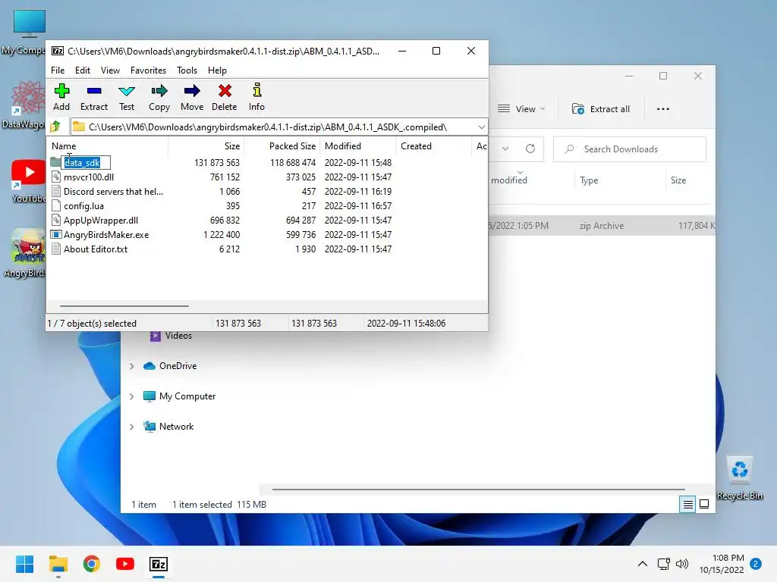Select the AppUpWrapper.dll file icon

coord(56,220)
